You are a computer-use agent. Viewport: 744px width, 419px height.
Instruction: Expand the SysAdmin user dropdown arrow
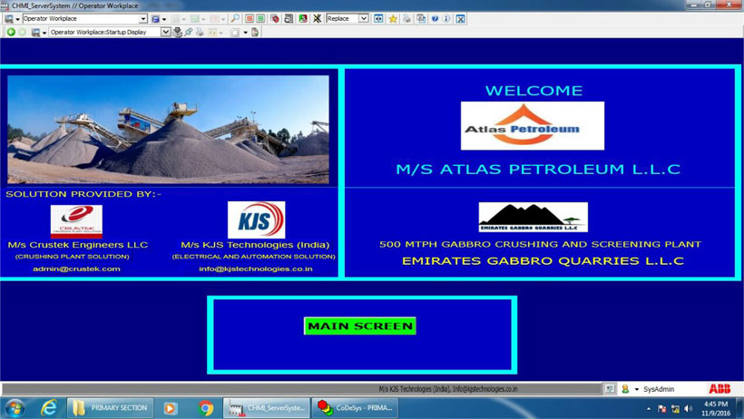[637, 390]
